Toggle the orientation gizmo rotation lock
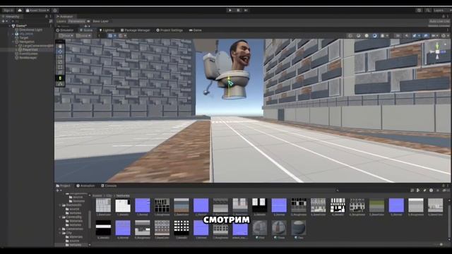The width and height of the screenshot is (452, 254). pos(446,44)
